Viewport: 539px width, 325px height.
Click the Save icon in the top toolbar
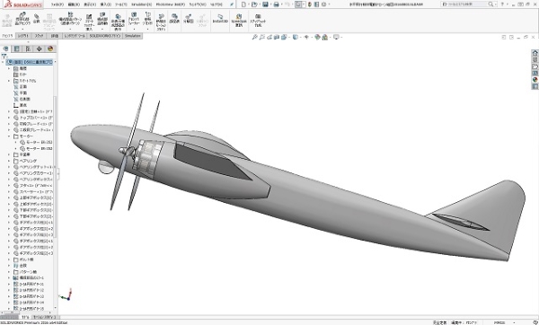pyautogui.click(x=265, y=4)
